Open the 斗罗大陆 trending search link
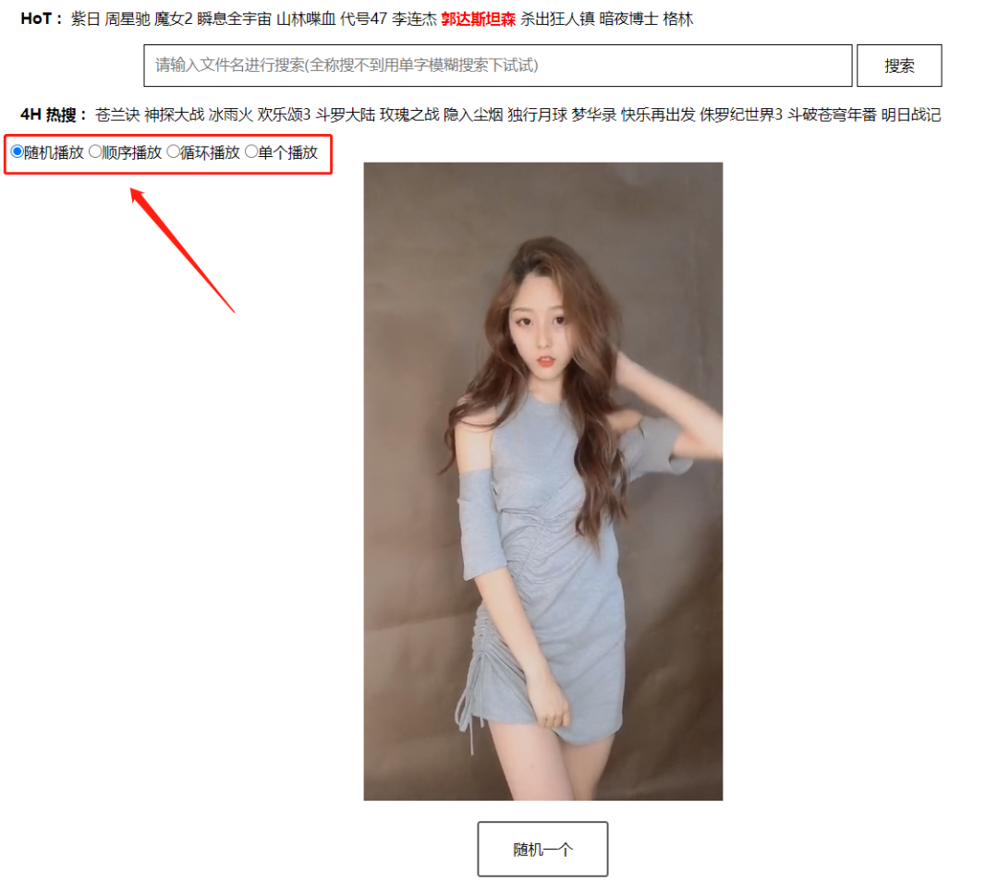Viewport: 998px width, 893px height. click(x=346, y=115)
